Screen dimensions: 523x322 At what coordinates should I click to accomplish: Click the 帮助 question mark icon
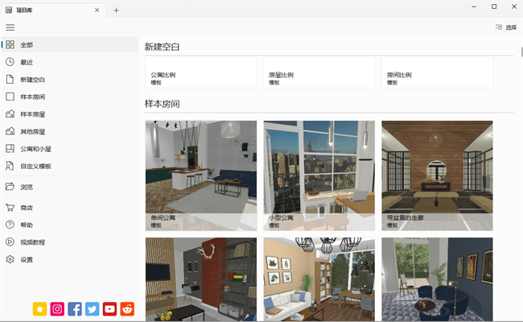pyautogui.click(x=10, y=225)
